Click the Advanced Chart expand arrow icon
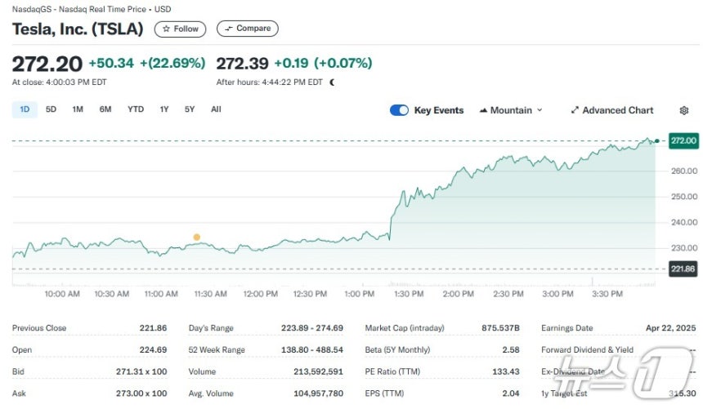The width and height of the screenshot is (703, 409). pos(575,110)
